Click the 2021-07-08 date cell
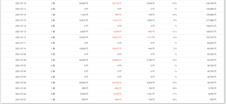This screenshot has width=226, height=104. pyautogui.click(x=21, y=60)
